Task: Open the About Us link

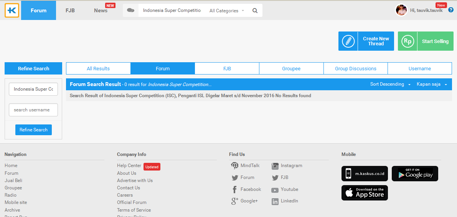Action: (x=127, y=173)
